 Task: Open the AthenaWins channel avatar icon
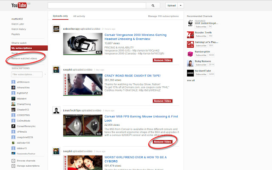pyautogui.click(x=13, y=88)
